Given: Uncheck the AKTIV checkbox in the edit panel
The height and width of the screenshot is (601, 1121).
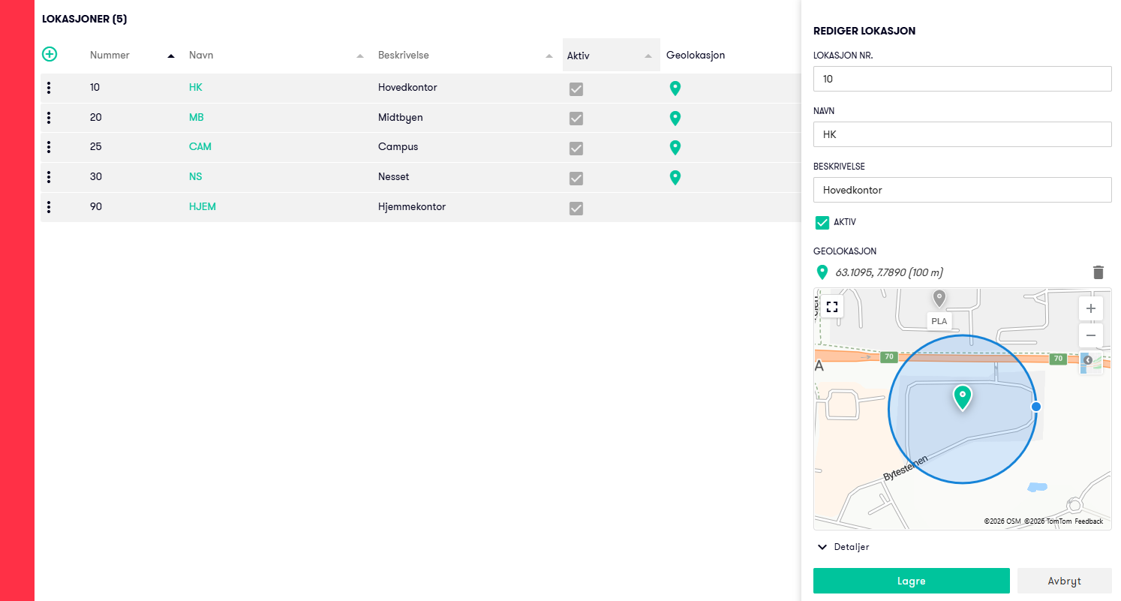Looking at the screenshot, I should [x=822, y=223].
